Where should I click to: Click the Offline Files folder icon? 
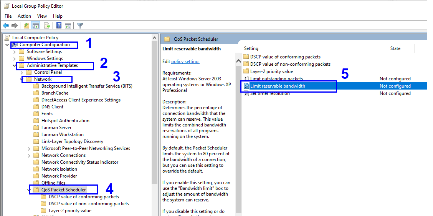point(36,183)
